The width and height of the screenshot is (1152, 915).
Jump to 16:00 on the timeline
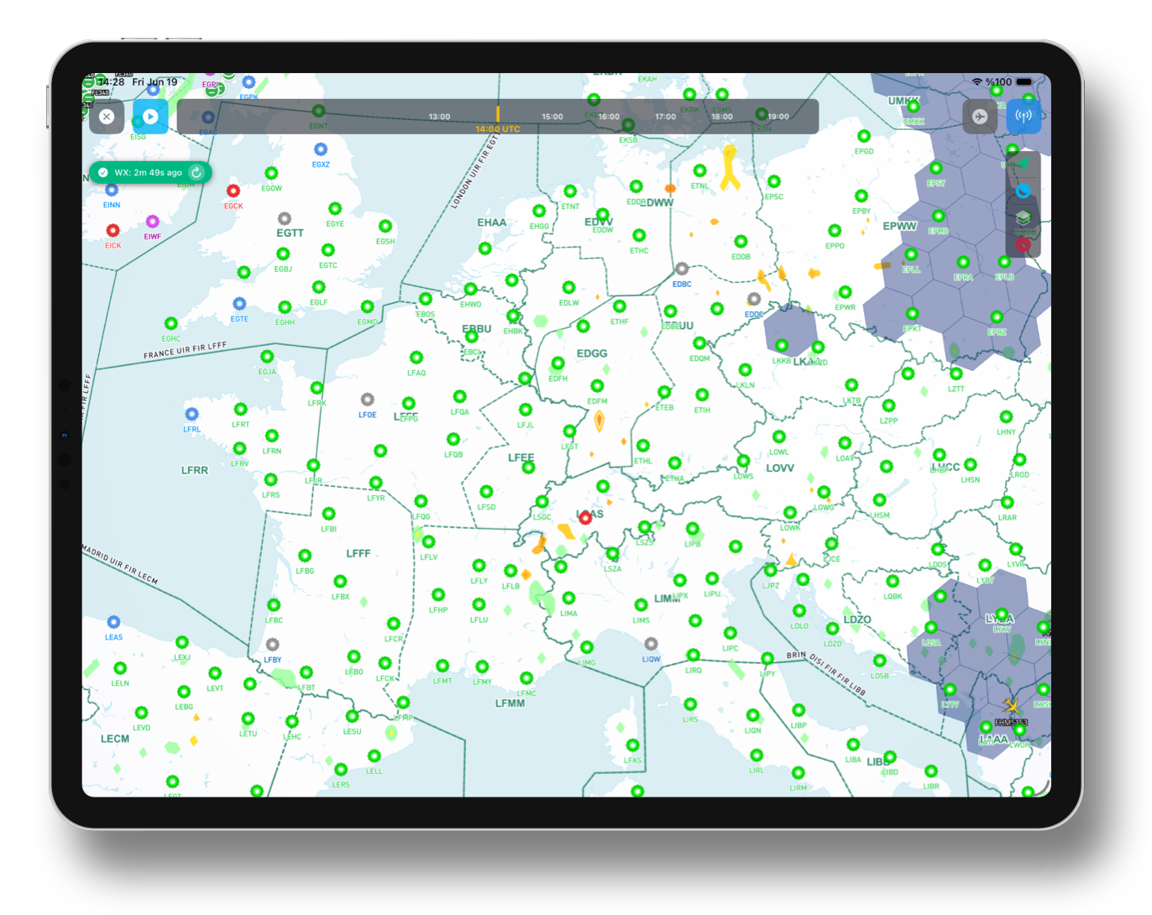(x=609, y=117)
